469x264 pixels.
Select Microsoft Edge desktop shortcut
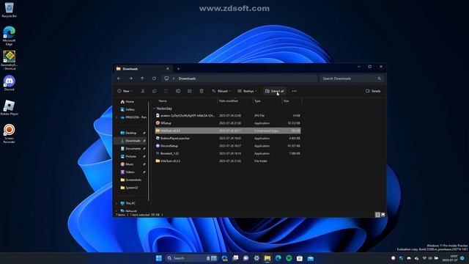pyautogui.click(x=9, y=36)
